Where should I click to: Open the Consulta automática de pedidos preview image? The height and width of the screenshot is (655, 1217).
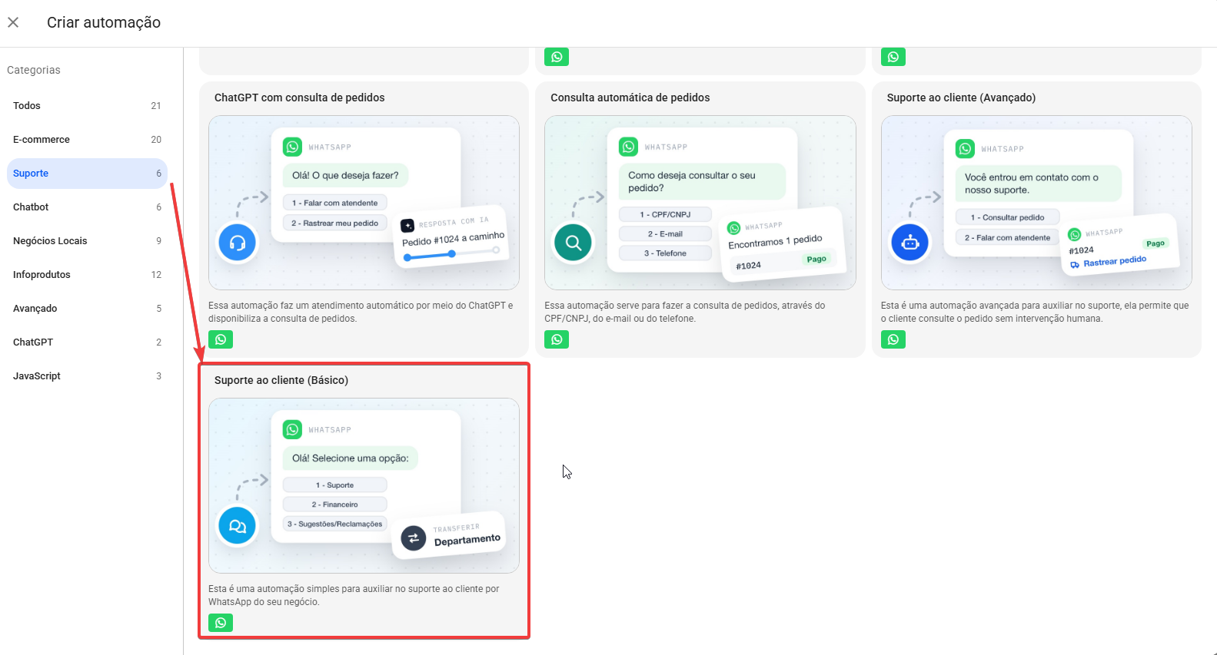coord(700,203)
